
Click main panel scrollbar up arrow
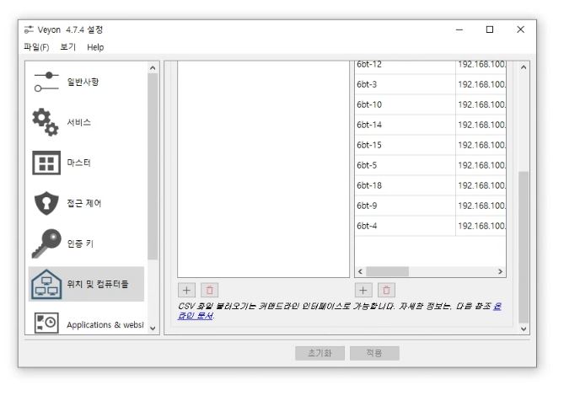(x=524, y=67)
